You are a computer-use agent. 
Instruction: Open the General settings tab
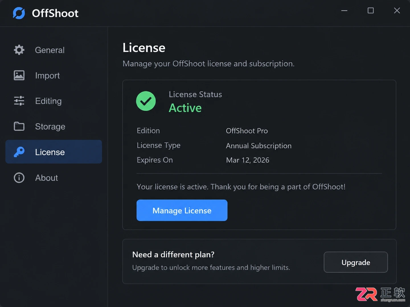click(54, 50)
